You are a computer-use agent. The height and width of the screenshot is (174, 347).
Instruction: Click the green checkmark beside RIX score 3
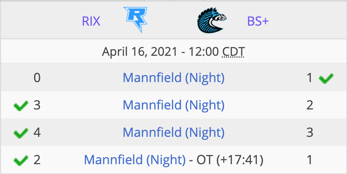click(21, 105)
